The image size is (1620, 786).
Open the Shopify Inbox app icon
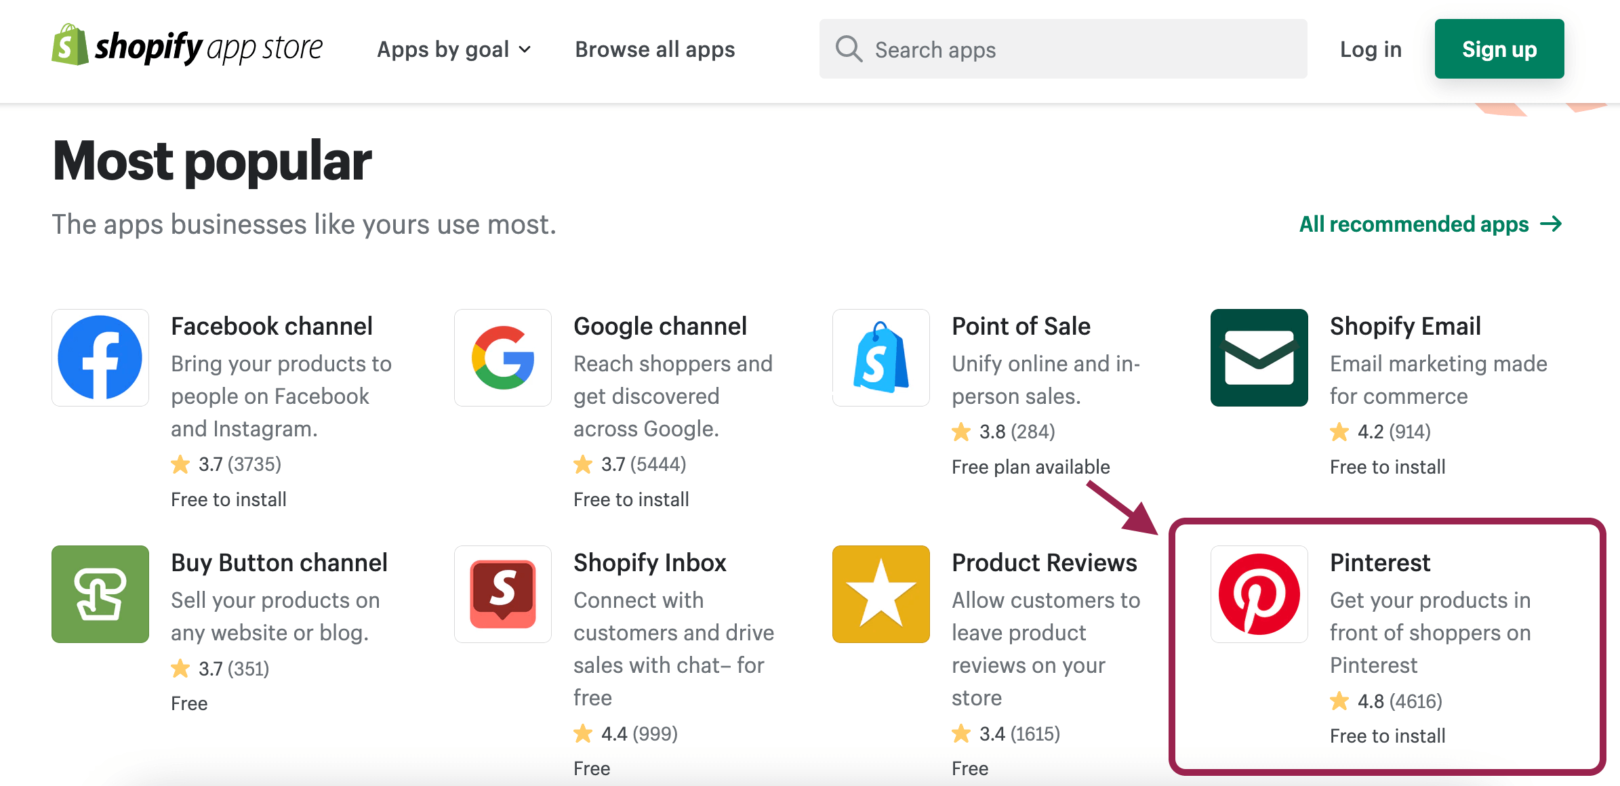pyautogui.click(x=503, y=594)
